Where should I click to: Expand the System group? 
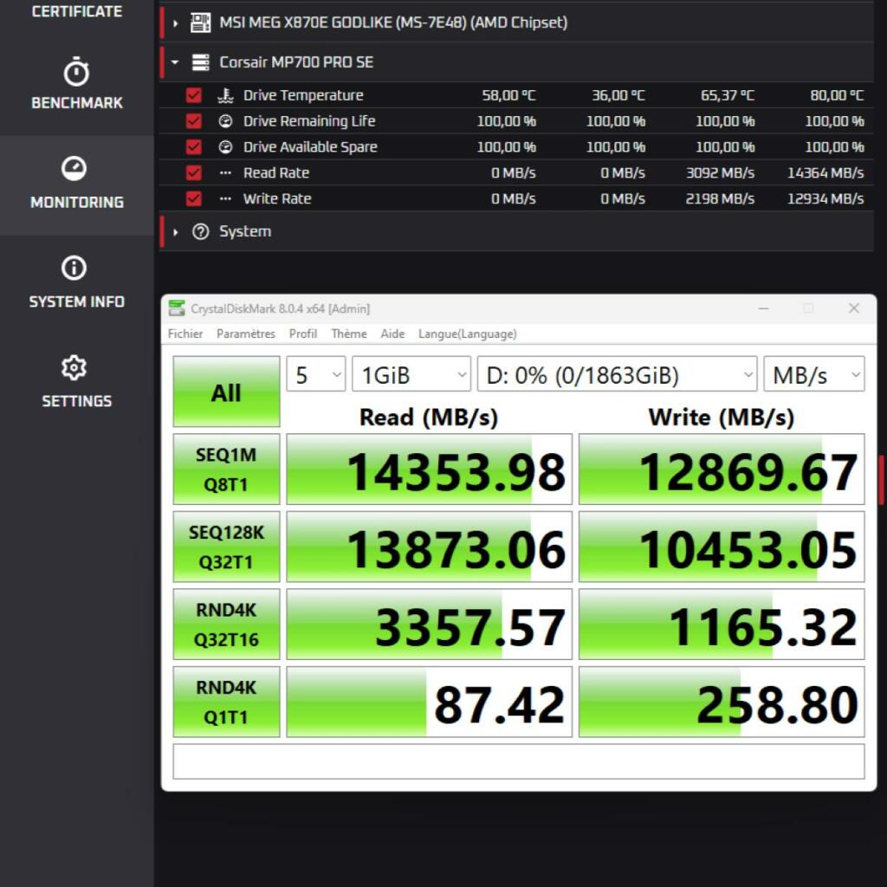coord(175,232)
